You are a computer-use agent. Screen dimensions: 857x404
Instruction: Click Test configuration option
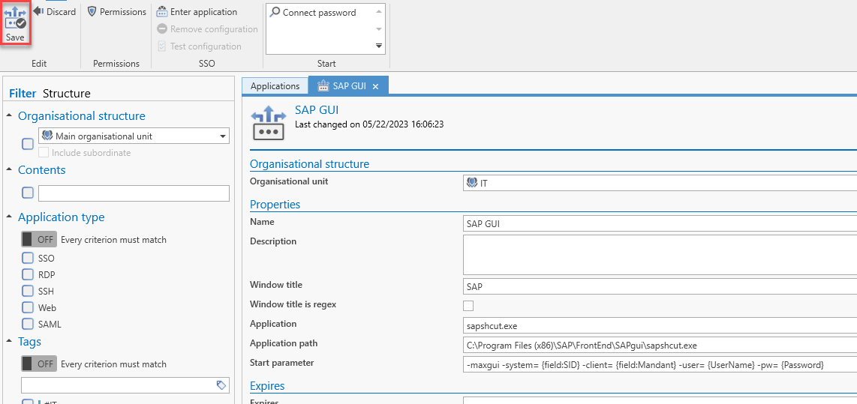coord(199,46)
